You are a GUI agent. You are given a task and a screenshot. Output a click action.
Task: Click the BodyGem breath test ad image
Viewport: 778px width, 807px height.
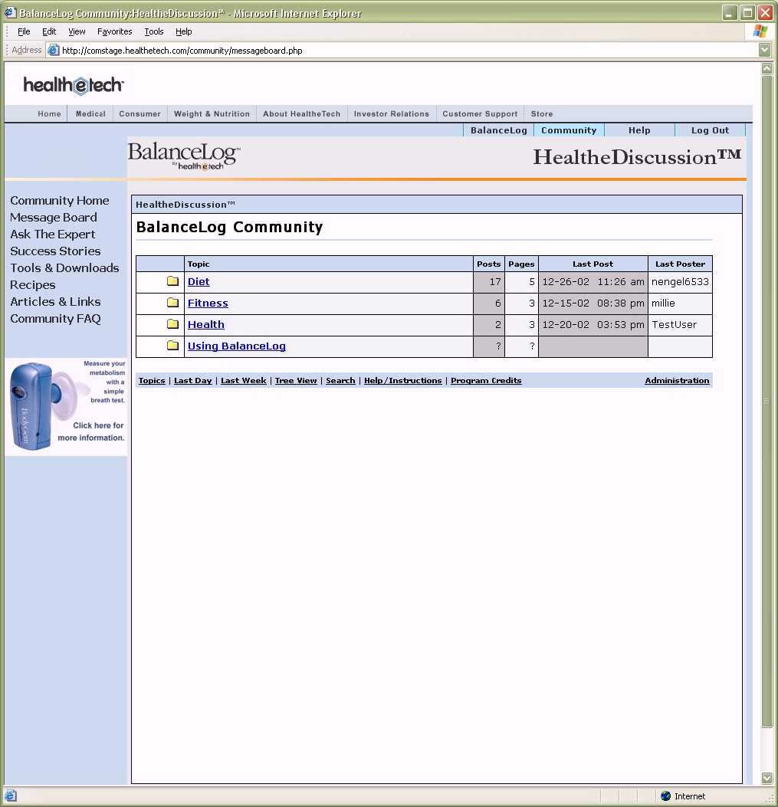tap(66, 405)
